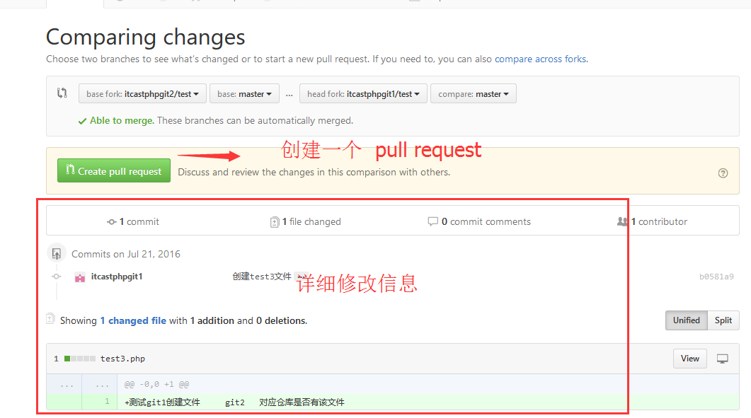
Task: Open commit hash b0581a9
Action: coord(716,277)
